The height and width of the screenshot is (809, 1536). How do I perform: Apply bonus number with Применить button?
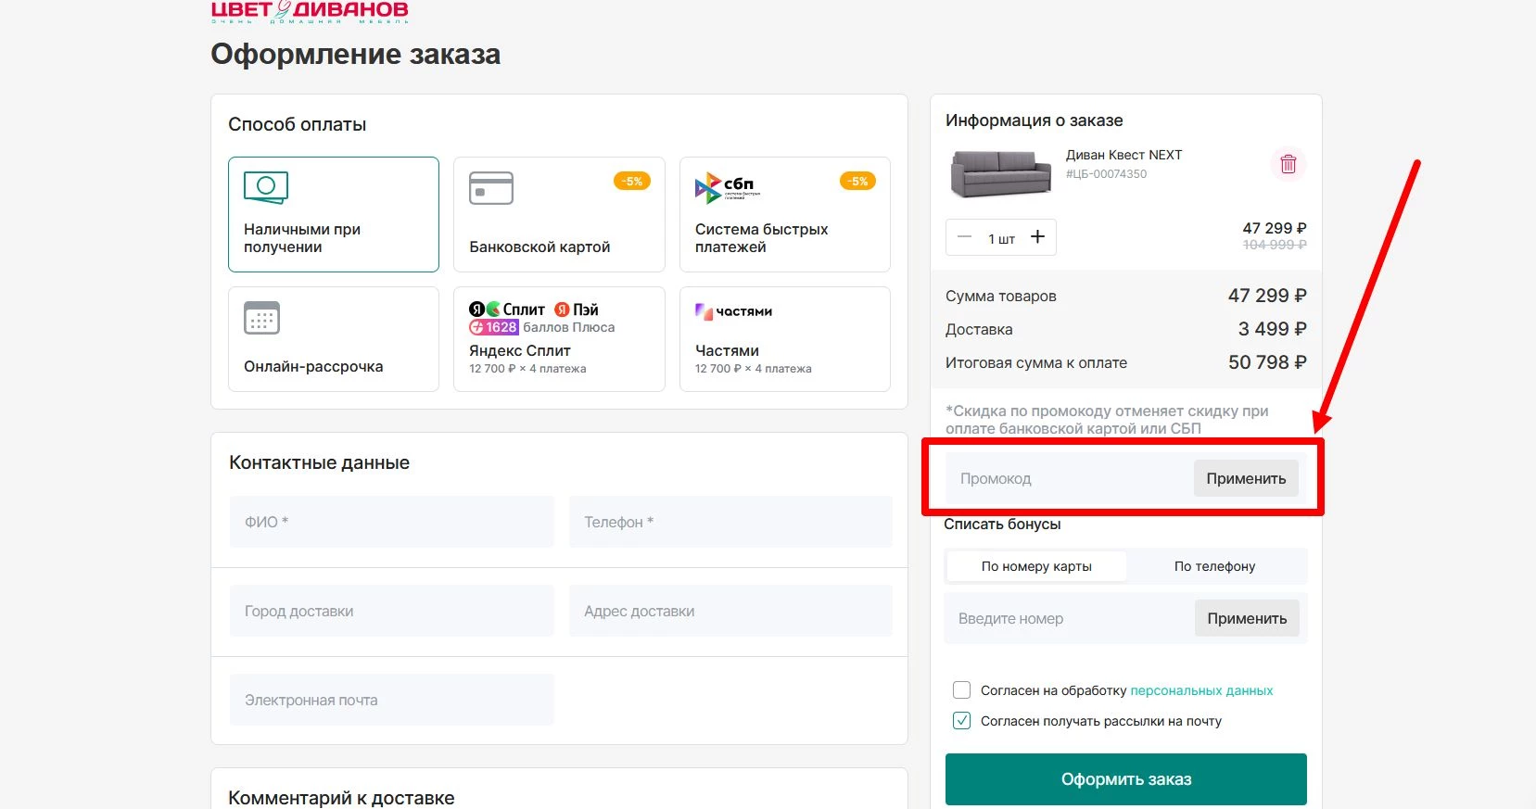pos(1247,618)
